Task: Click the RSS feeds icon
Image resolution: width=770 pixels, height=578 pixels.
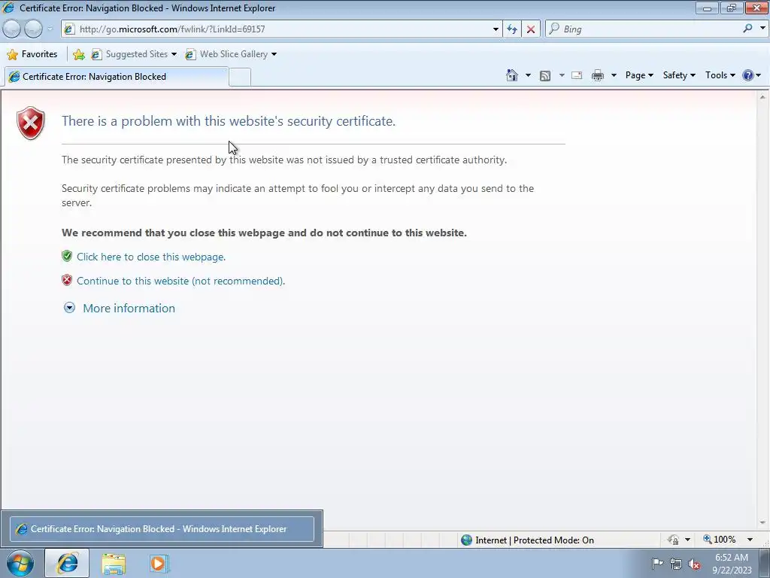Action: pyautogui.click(x=545, y=75)
